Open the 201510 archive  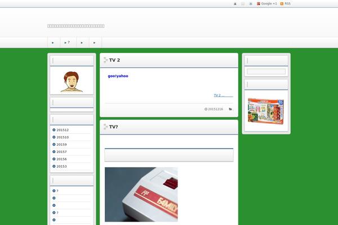click(63, 137)
